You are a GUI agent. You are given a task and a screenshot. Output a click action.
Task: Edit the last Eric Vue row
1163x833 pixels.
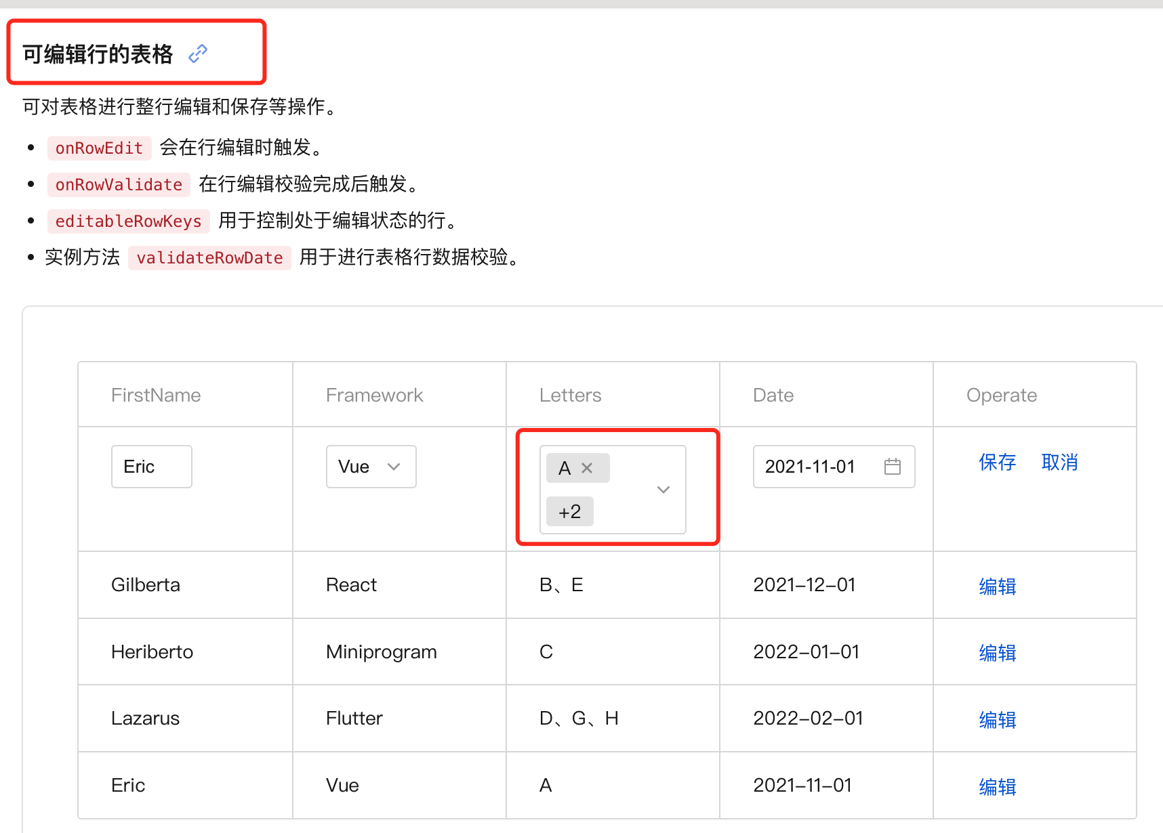998,787
